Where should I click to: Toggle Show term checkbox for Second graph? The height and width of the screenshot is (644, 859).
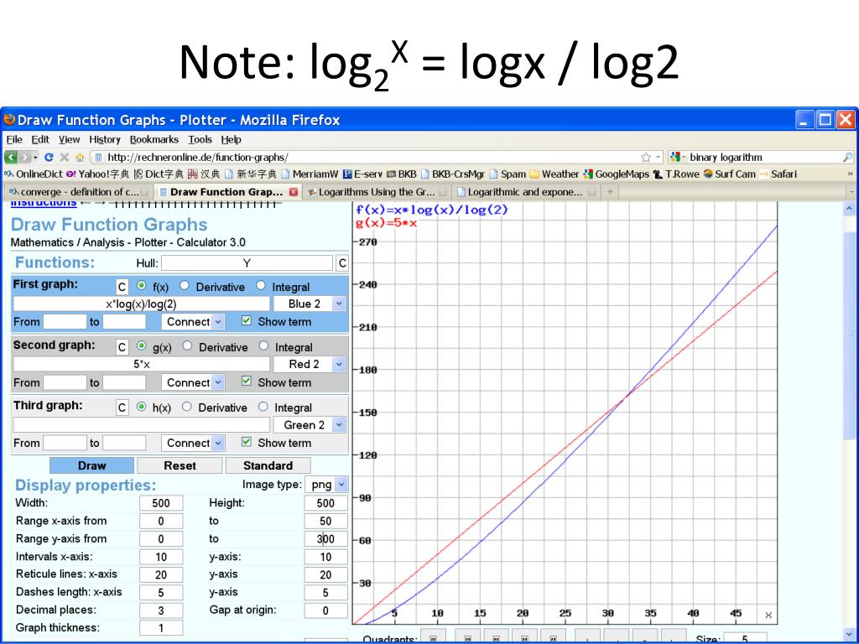point(247,382)
